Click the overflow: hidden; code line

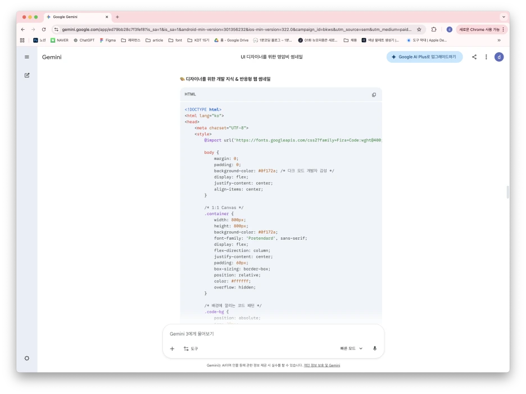tap(234, 287)
